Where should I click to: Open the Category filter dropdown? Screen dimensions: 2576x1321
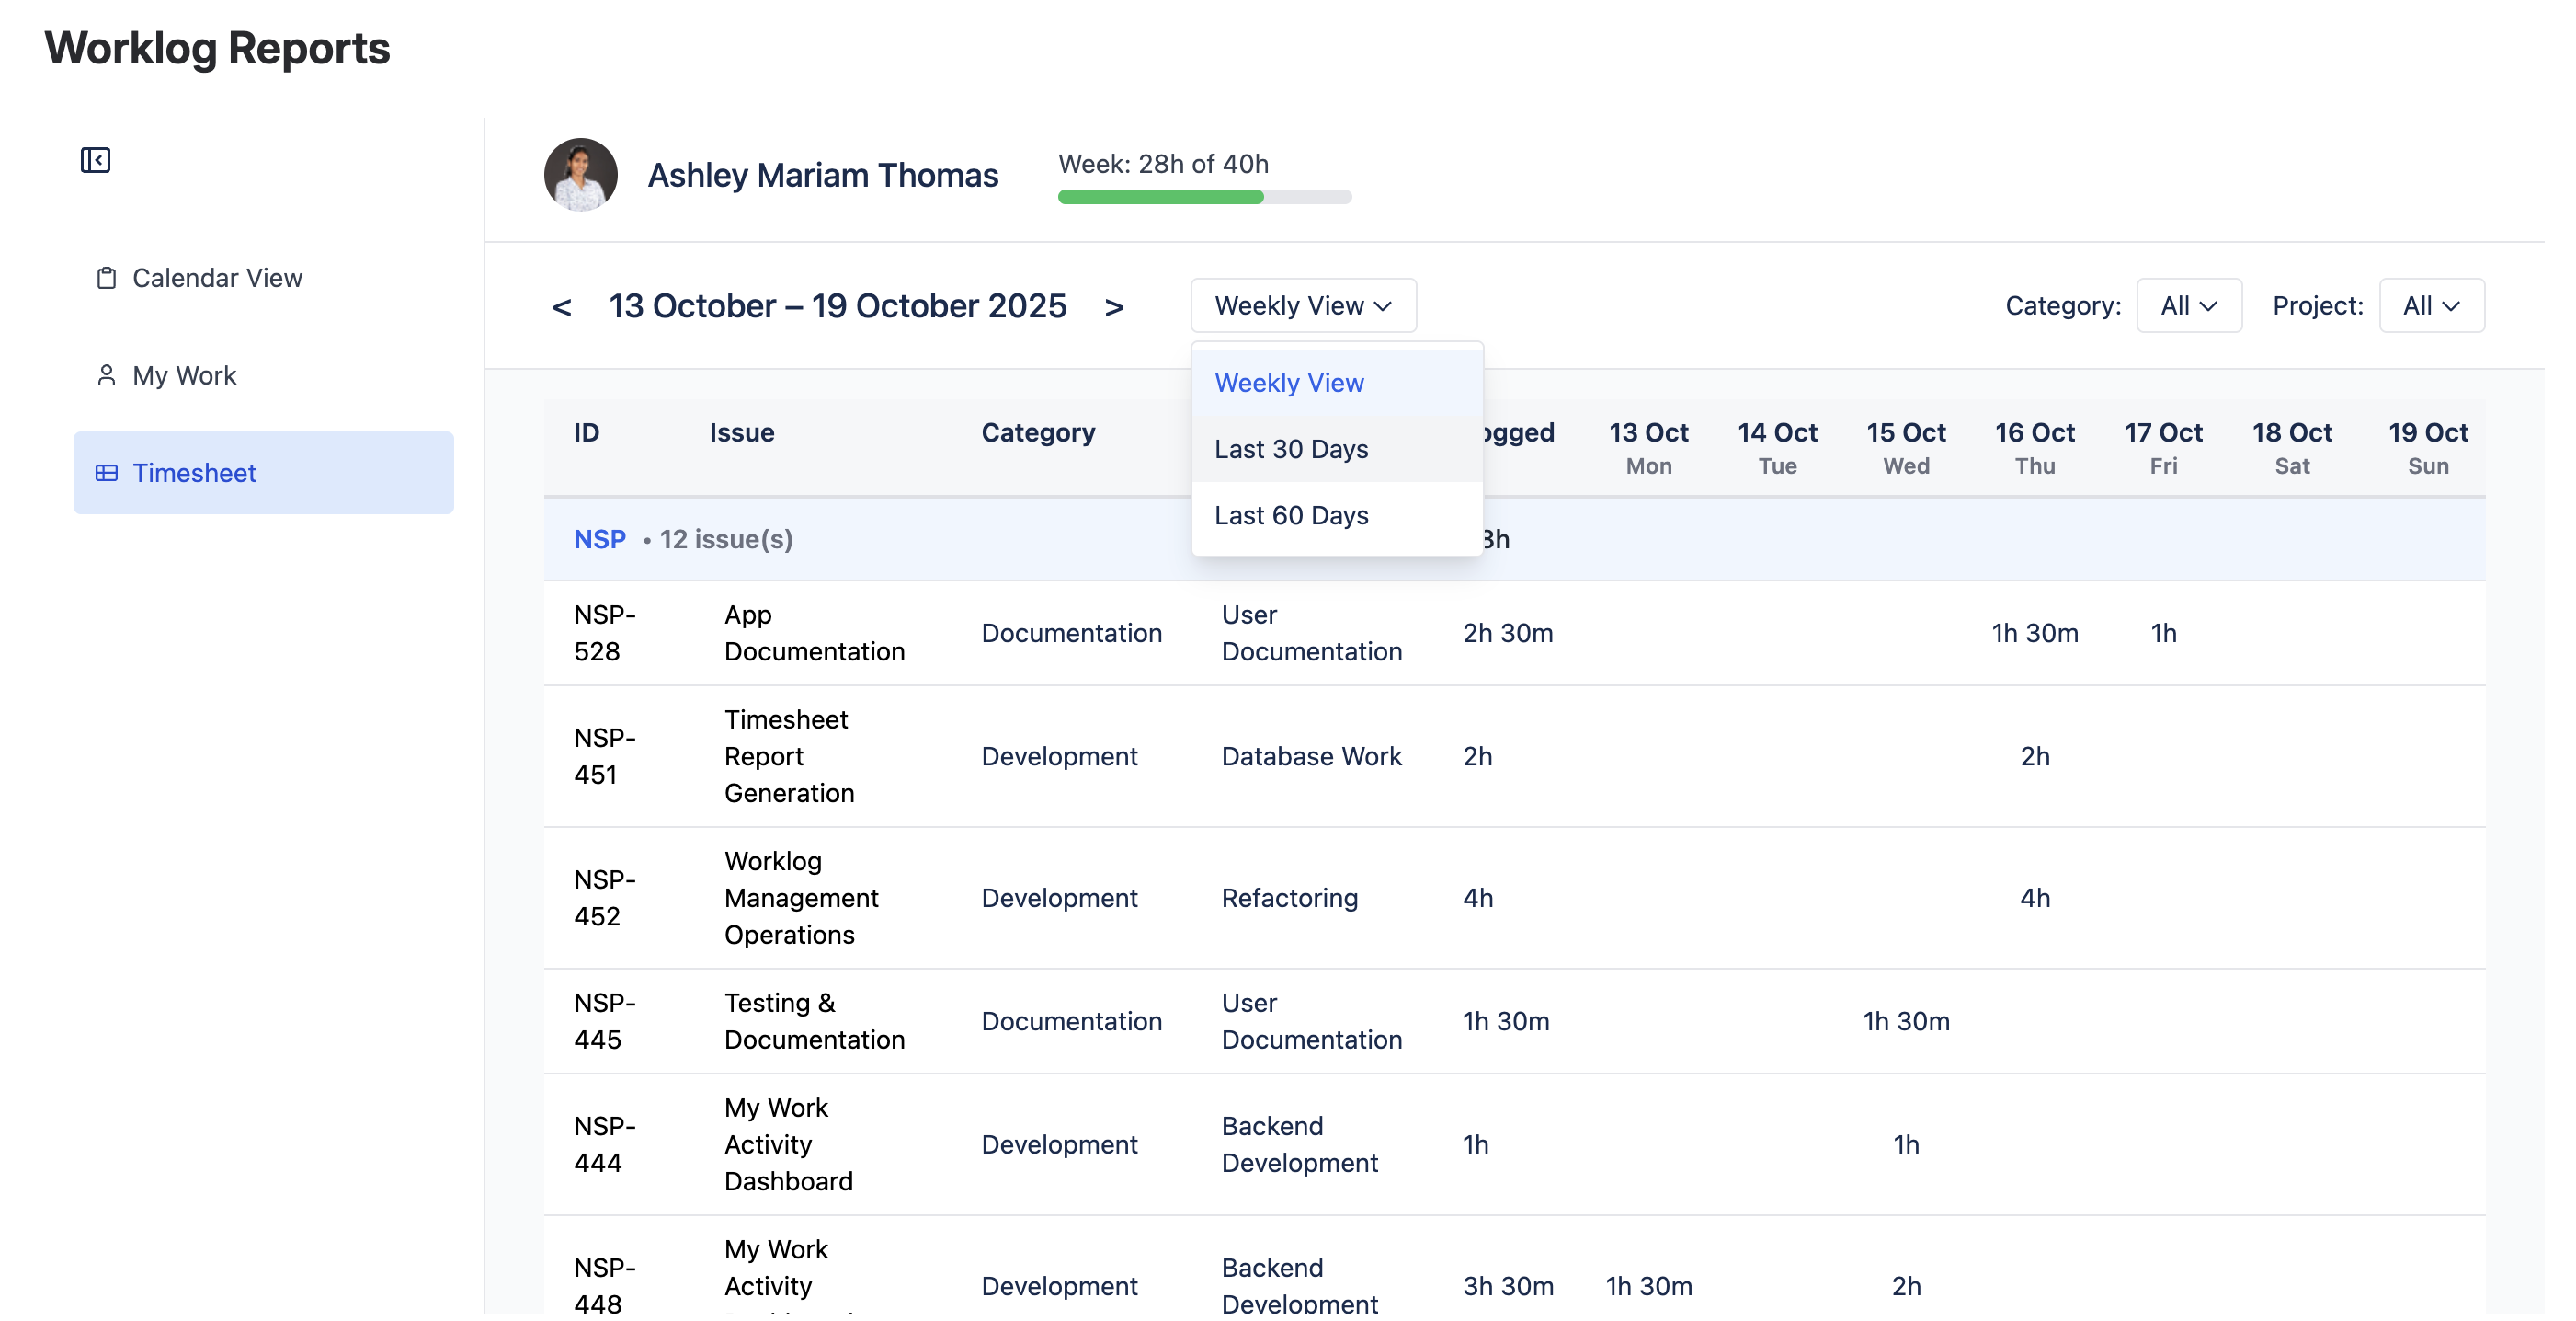coord(2188,306)
